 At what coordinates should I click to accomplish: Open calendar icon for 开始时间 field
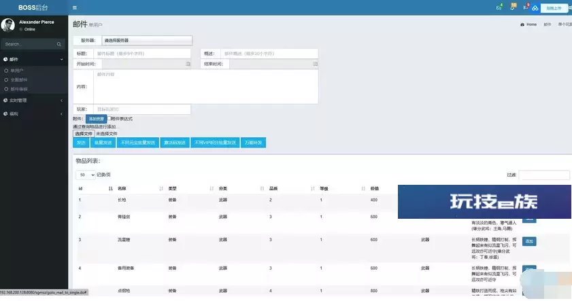click(x=188, y=65)
